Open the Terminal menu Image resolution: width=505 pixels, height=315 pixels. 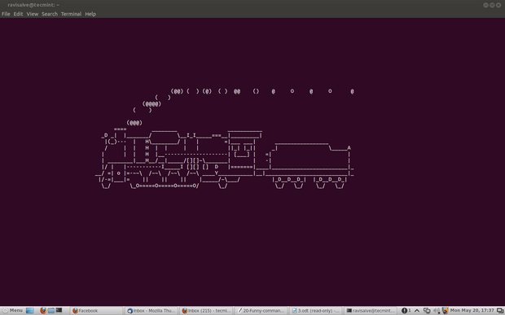click(x=71, y=14)
